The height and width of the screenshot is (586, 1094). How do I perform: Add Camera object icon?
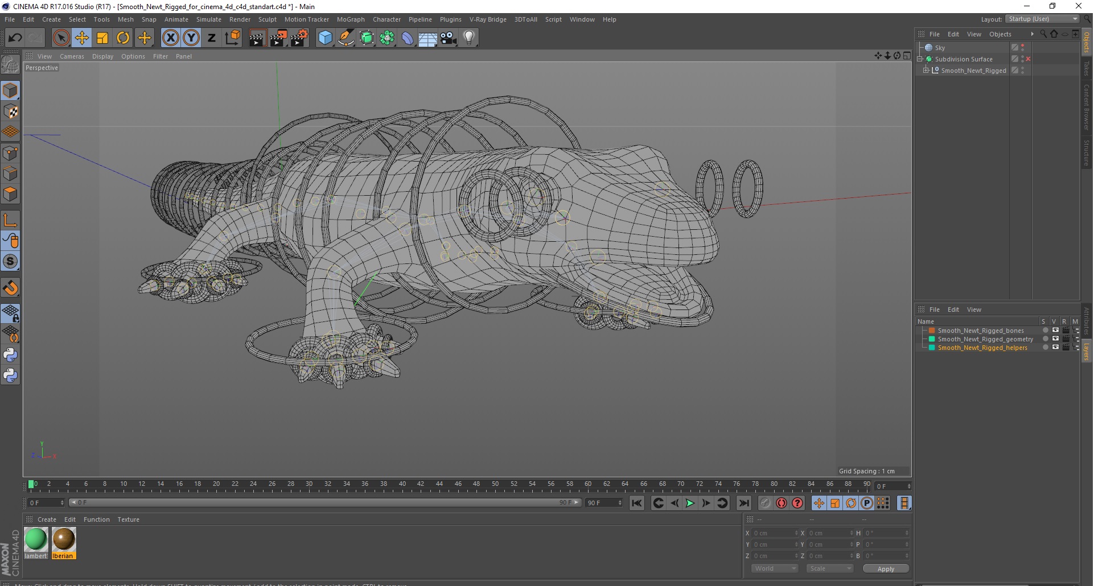449,38
